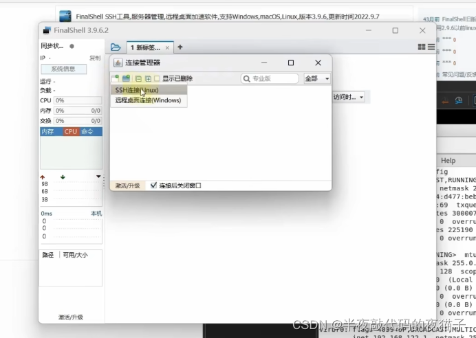Click the 同步状态 indicator dot
The height and width of the screenshot is (338, 476).
pos(72,47)
